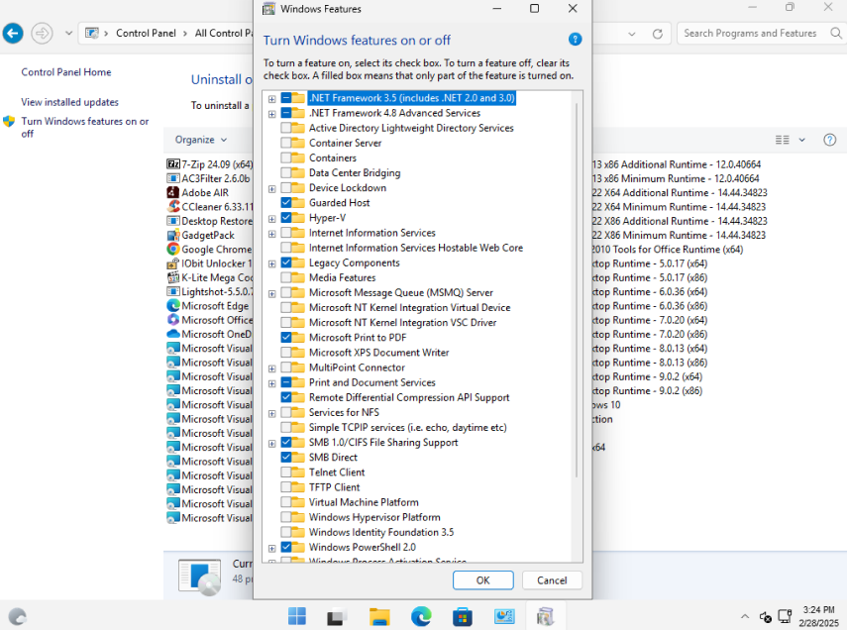Go forward in Control Panel window
Viewport: 847px width, 630px height.
click(x=42, y=34)
